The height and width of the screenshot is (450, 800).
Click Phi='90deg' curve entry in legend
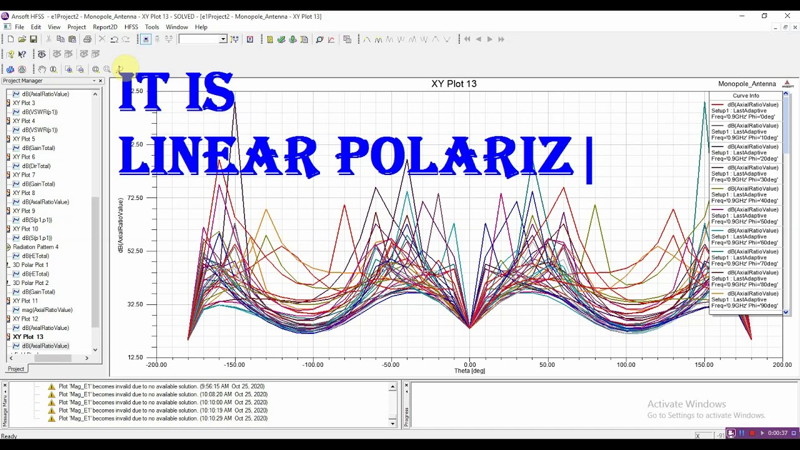pyautogui.click(x=745, y=299)
